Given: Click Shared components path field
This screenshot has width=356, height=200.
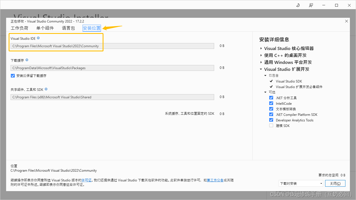Looking at the screenshot, I should coord(112,97).
